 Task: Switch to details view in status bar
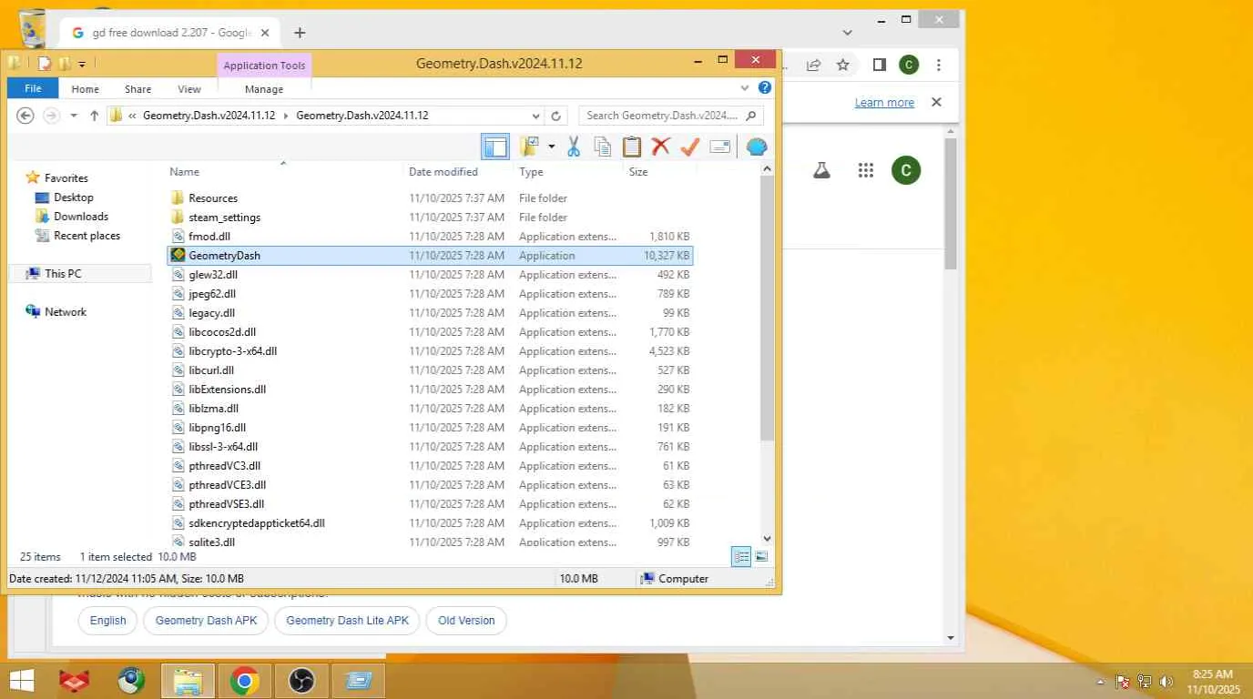pos(741,557)
